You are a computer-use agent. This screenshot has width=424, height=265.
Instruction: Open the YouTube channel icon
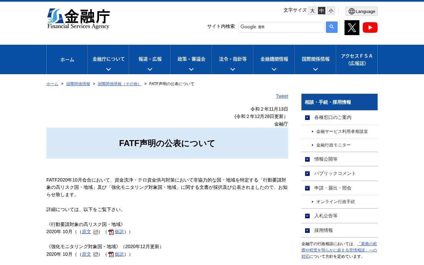pyautogui.click(x=370, y=27)
